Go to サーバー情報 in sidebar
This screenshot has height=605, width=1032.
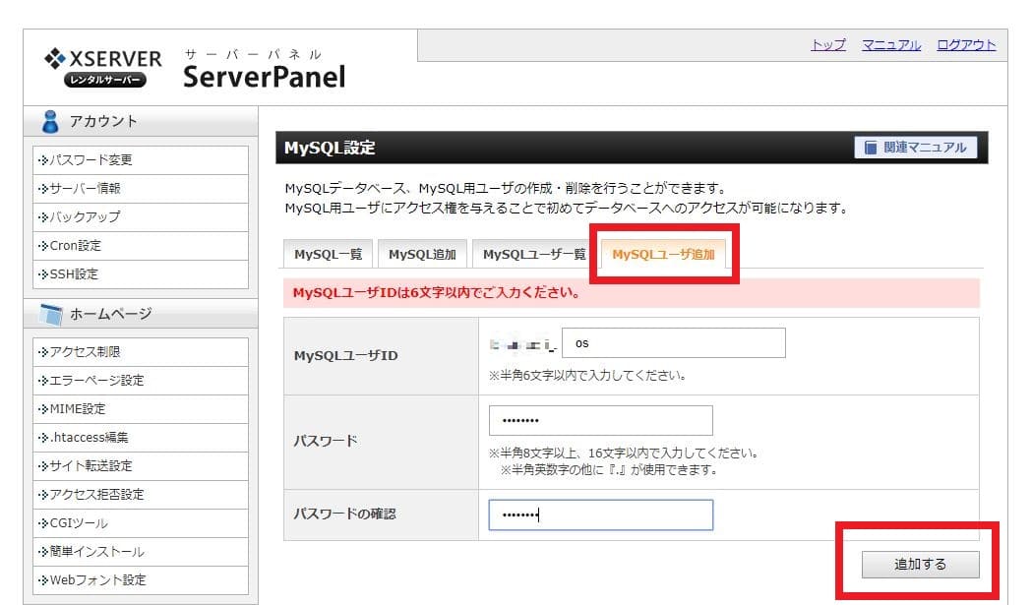click(85, 188)
